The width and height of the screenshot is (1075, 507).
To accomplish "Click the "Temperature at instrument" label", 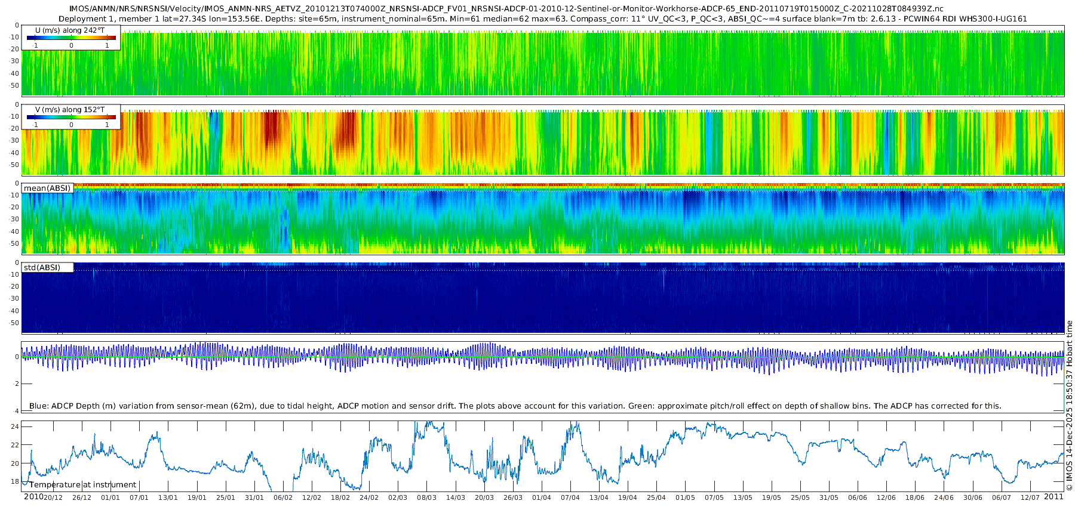I will click(x=83, y=485).
